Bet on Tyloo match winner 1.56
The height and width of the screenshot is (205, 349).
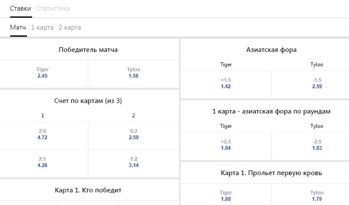[134, 74]
